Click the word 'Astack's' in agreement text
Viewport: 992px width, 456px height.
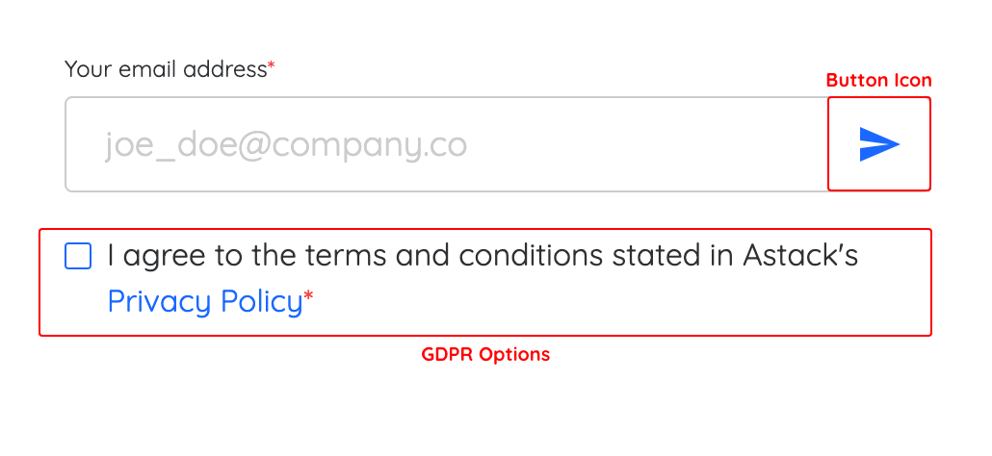click(x=800, y=256)
